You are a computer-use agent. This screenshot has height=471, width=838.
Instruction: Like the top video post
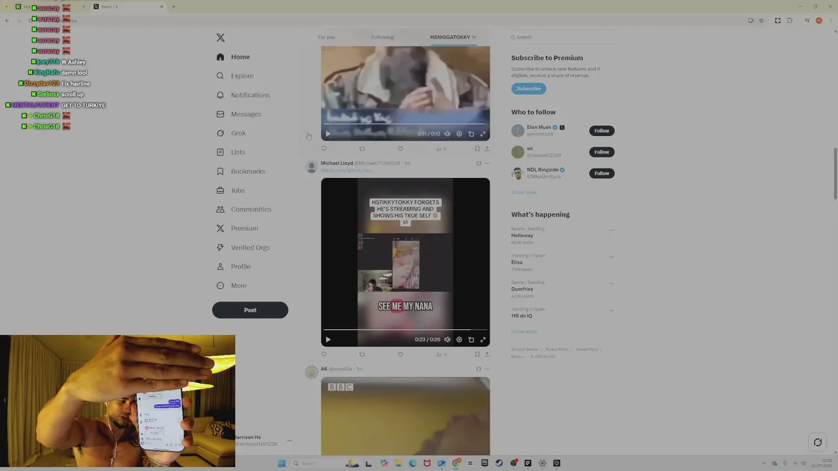pyautogui.click(x=400, y=148)
